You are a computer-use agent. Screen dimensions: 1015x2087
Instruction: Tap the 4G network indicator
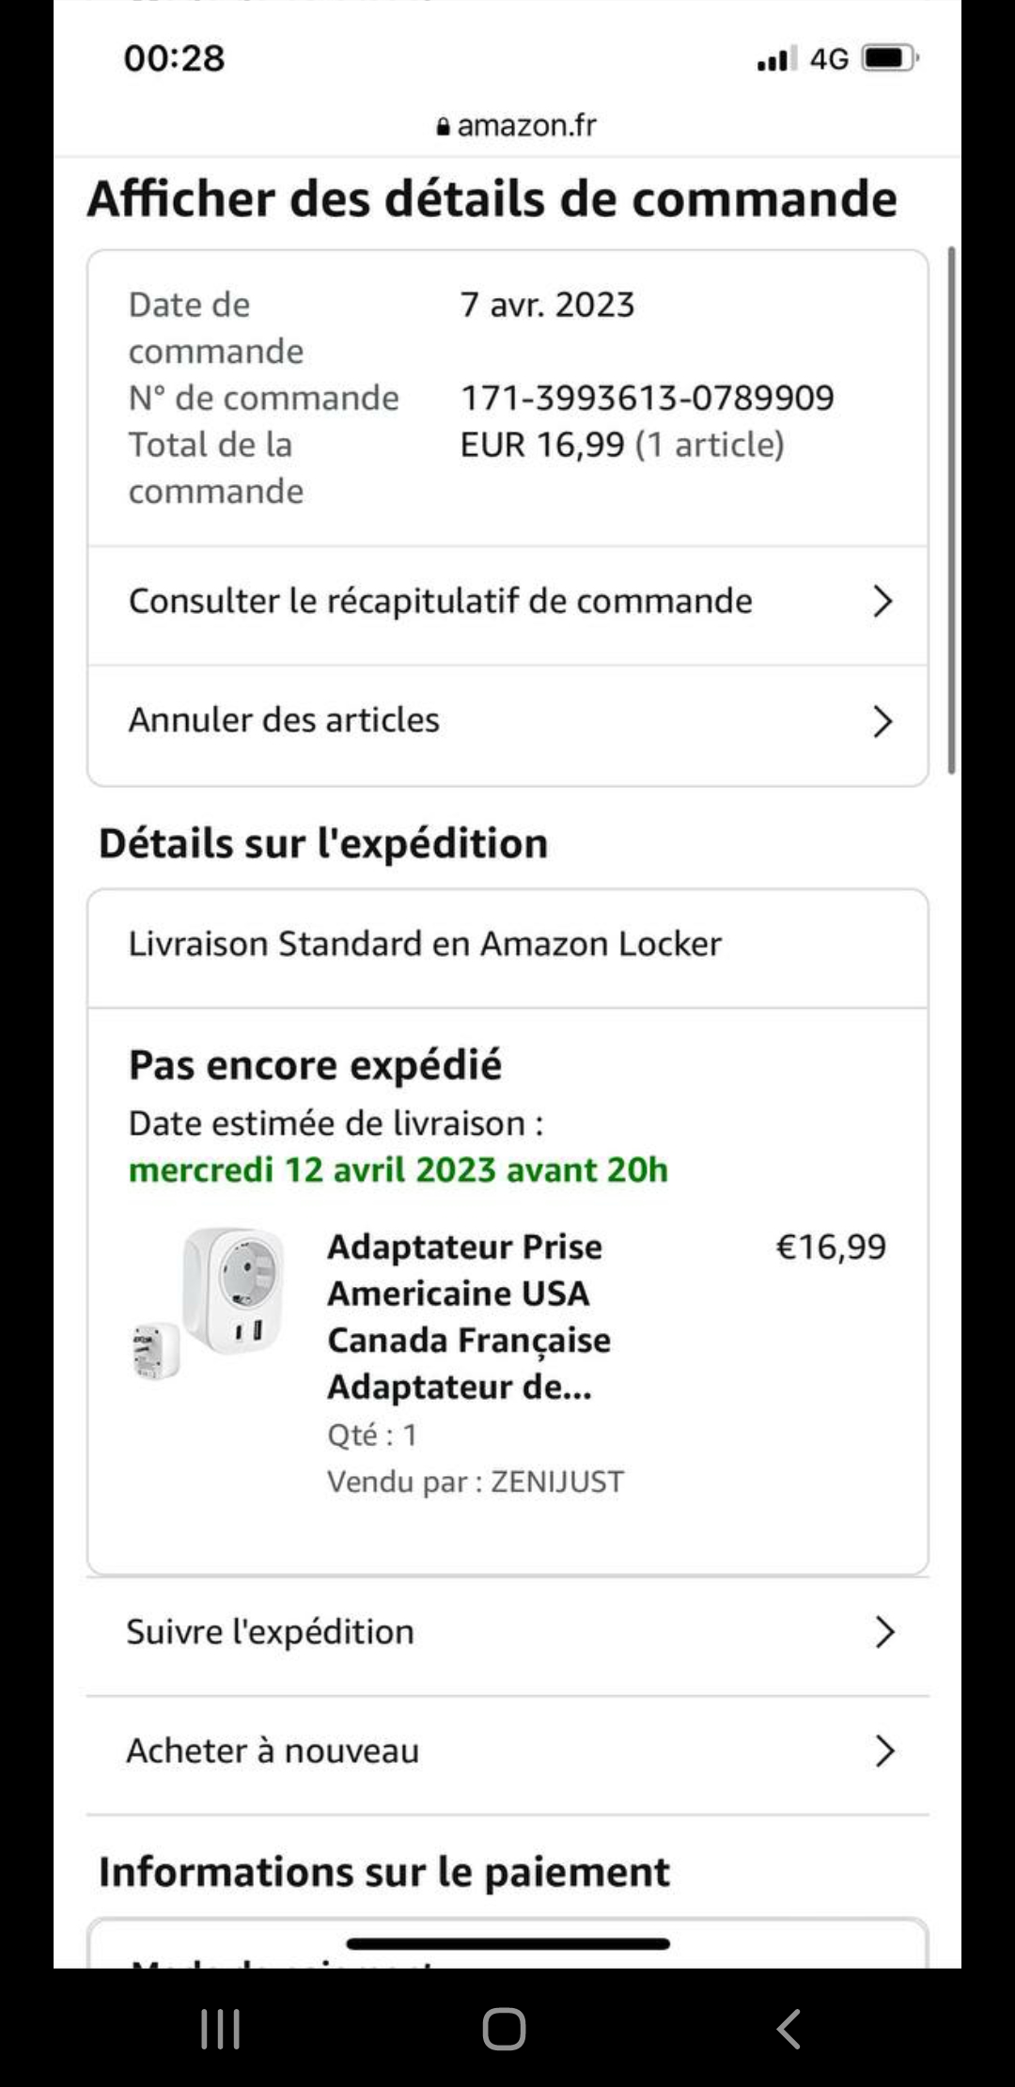click(x=829, y=59)
